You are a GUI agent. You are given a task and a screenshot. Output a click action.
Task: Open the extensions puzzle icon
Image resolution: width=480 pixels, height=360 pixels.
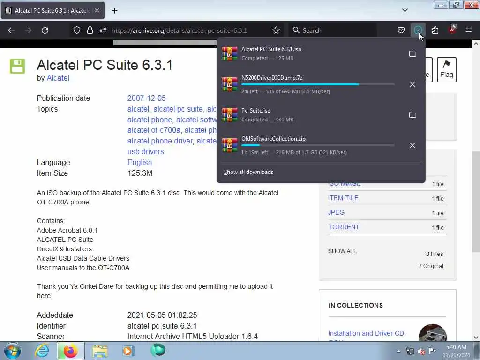[x=435, y=30]
